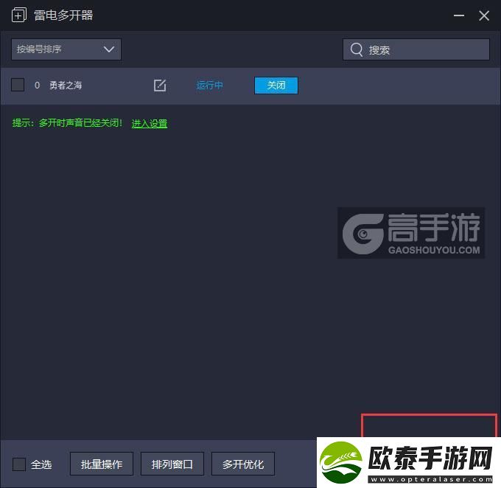Viewport: 501px width, 488px height.
Task: Click the instance number 0
Action: tap(37, 85)
